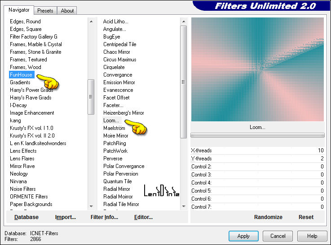Select FunHouse in the filter category list
Image resolution: width=331 pixels, height=245 pixels.
click(x=21, y=75)
